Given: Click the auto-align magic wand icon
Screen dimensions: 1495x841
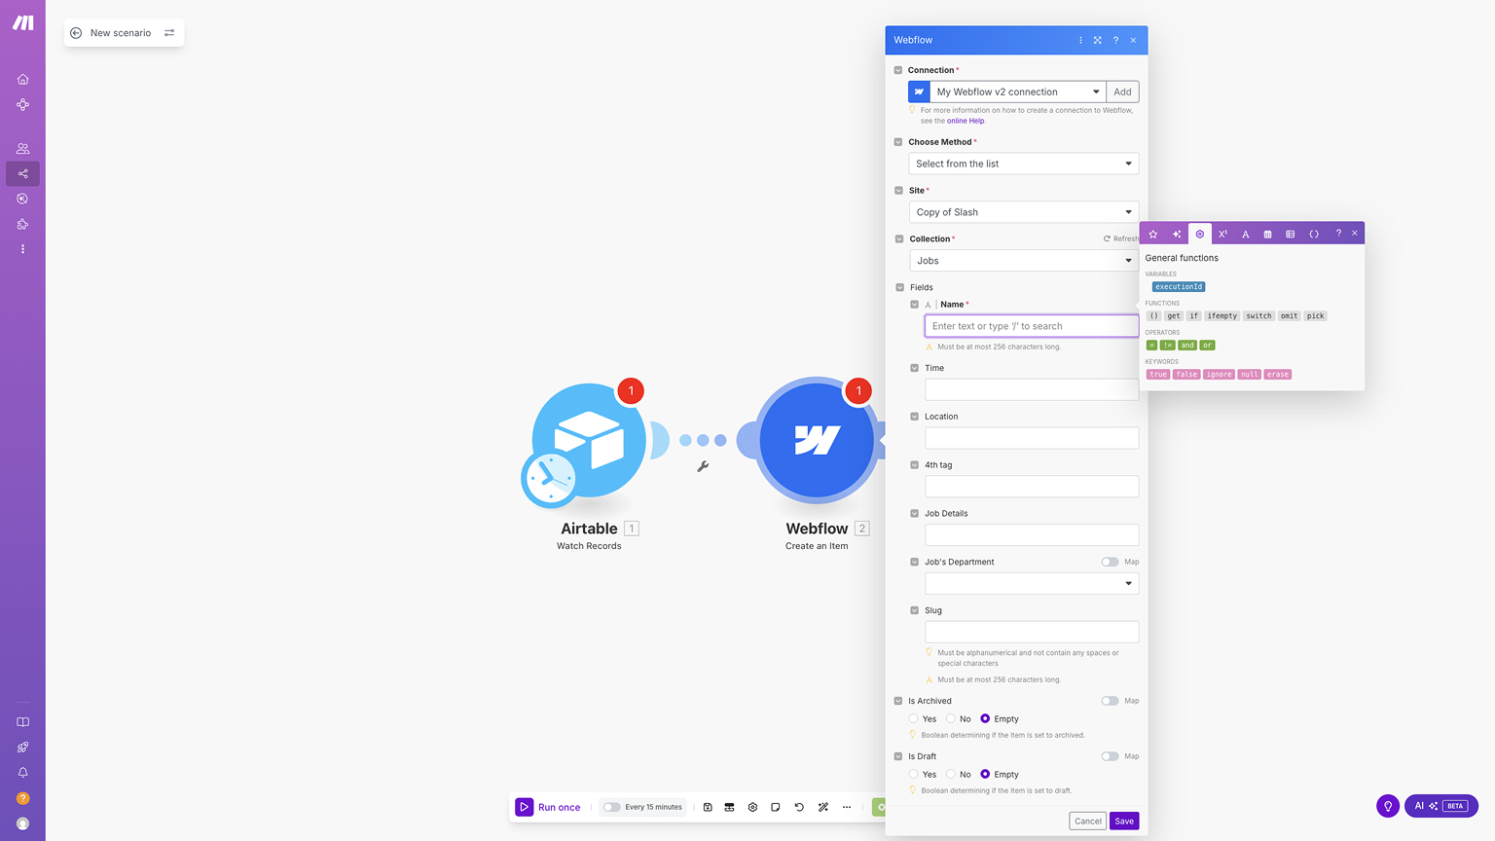Looking at the screenshot, I should [x=823, y=807].
